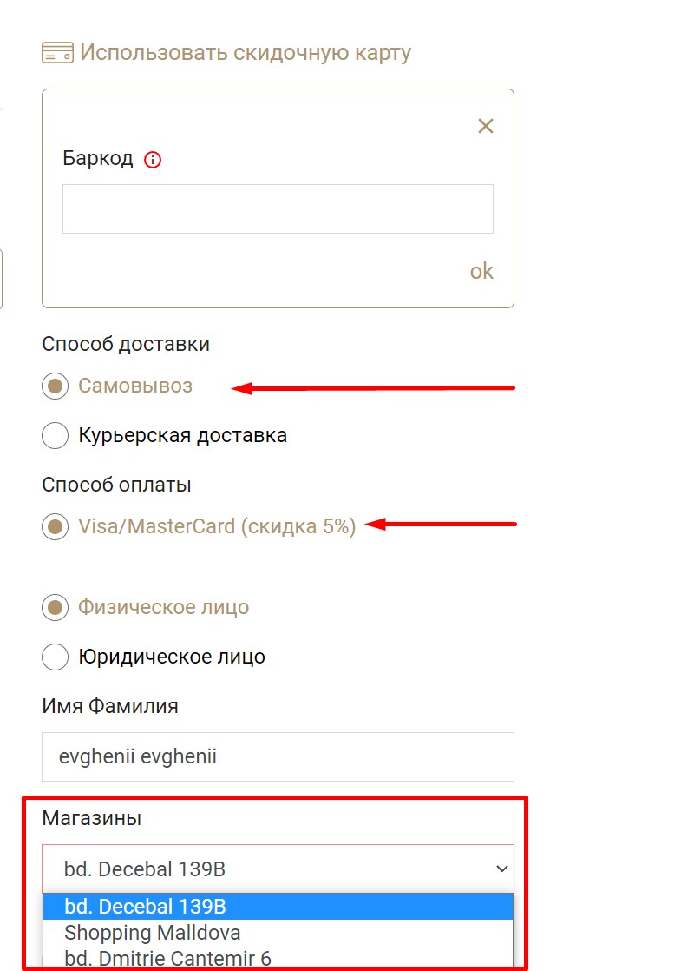Click the Курьерская доставка label text

point(182,435)
